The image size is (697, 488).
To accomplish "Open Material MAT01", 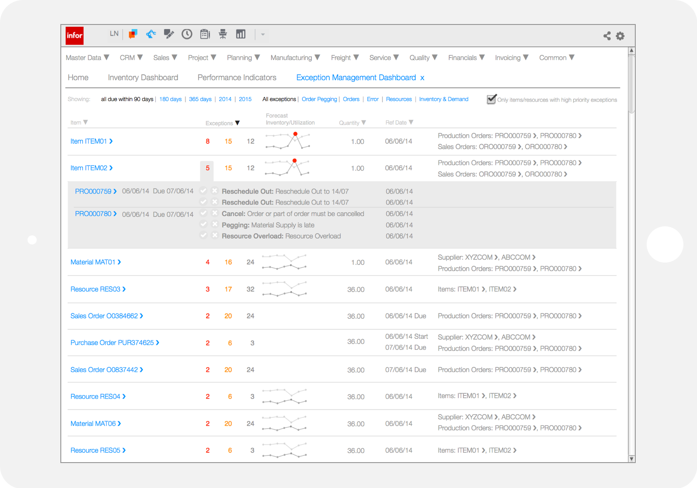I will (x=95, y=262).
